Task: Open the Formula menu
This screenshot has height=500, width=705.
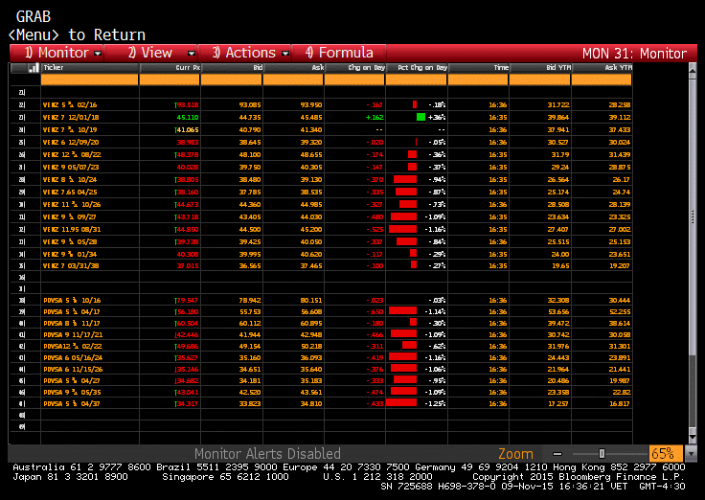Action: [x=339, y=53]
